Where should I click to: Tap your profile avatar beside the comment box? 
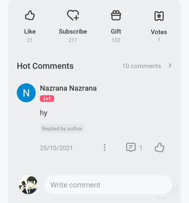tap(28, 185)
